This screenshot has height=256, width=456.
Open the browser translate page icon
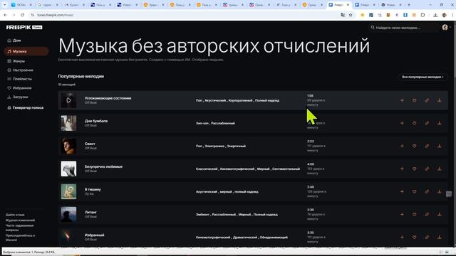tap(343, 15)
